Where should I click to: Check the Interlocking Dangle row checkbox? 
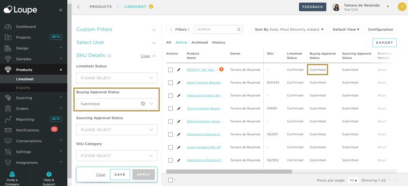tap(170, 134)
